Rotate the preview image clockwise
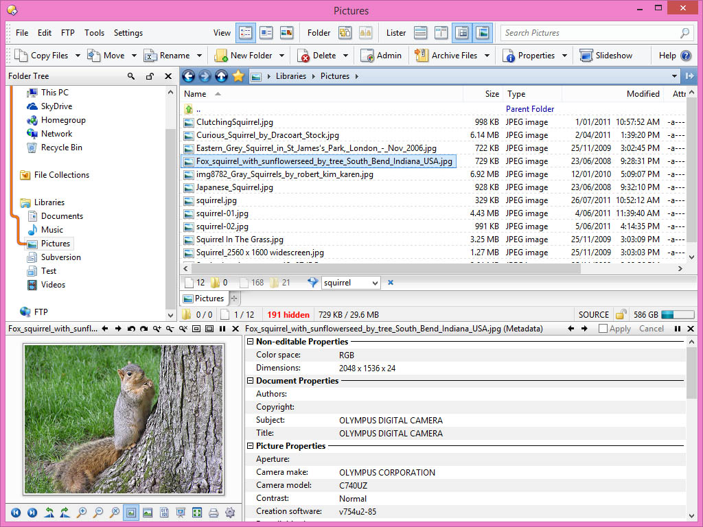Image resolution: width=703 pixels, height=527 pixels. (65, 513)
